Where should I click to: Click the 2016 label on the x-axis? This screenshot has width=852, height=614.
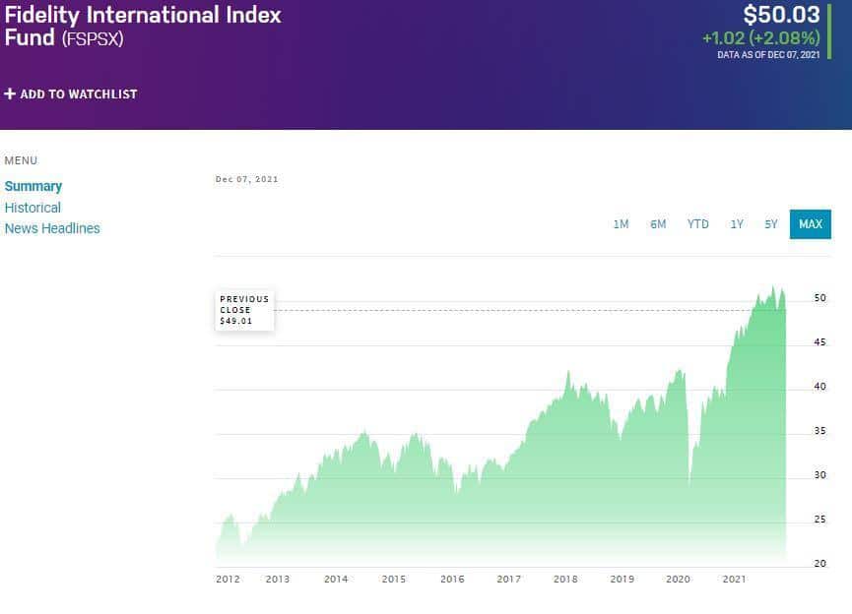tap(452, 580)
